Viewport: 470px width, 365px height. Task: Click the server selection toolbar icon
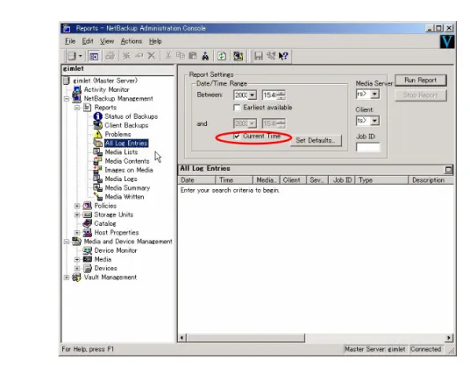coord(72,56)
